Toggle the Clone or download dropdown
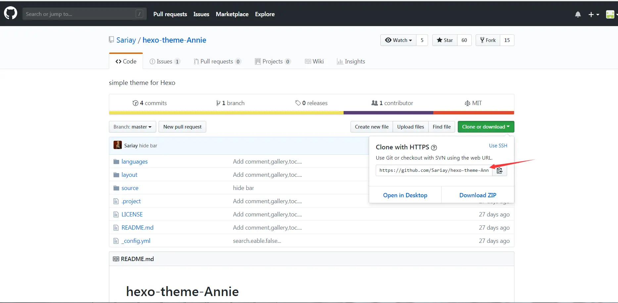 [x=486, y=127]
